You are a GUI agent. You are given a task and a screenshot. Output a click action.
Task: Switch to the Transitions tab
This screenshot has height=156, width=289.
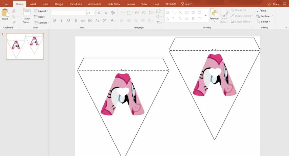(76, 4)
